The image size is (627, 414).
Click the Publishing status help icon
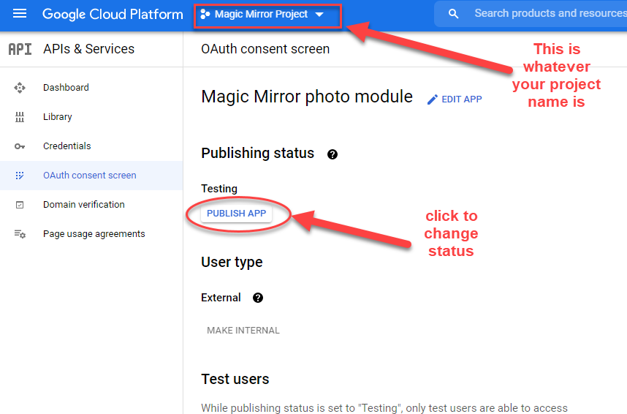332,154
